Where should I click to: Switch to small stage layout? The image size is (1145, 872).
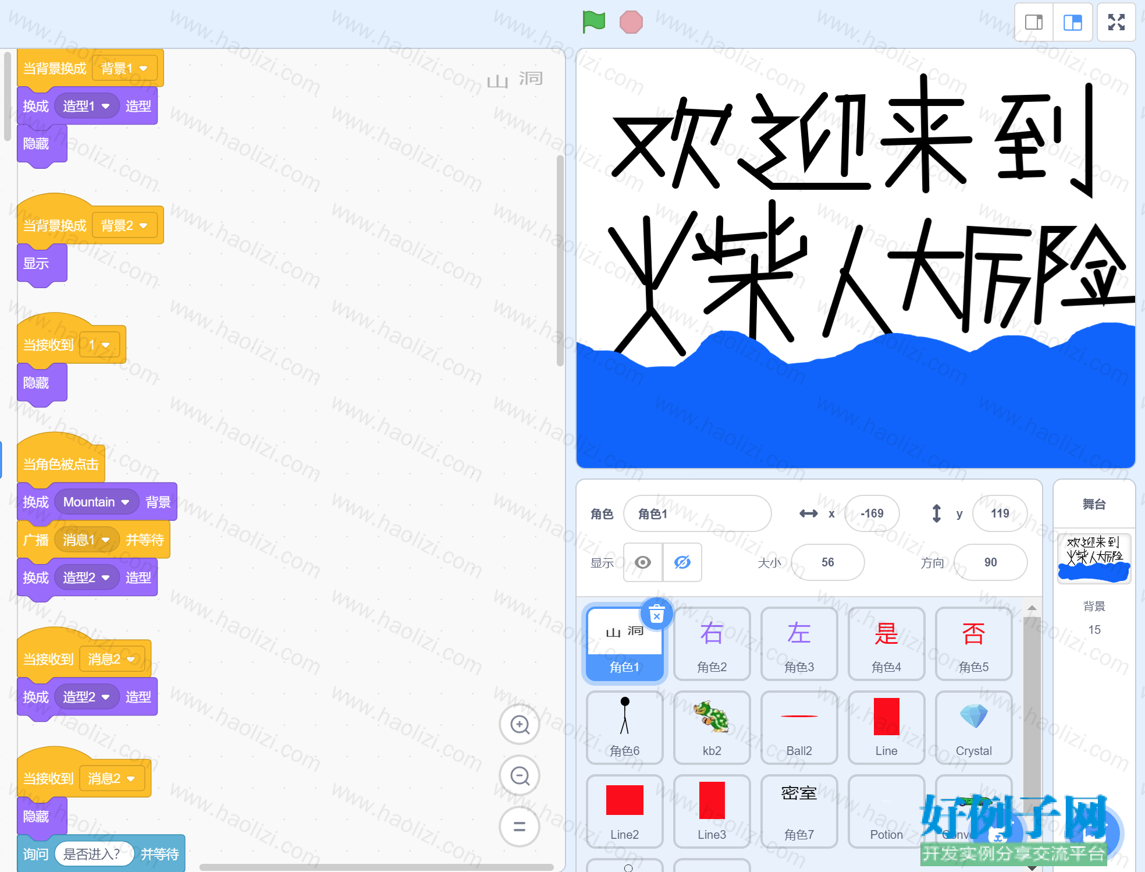click(1034, 22)
